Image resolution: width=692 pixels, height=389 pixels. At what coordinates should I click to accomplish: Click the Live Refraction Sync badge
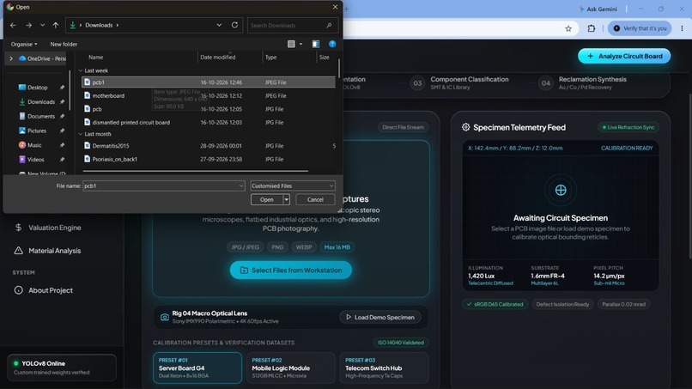[628, 127]
